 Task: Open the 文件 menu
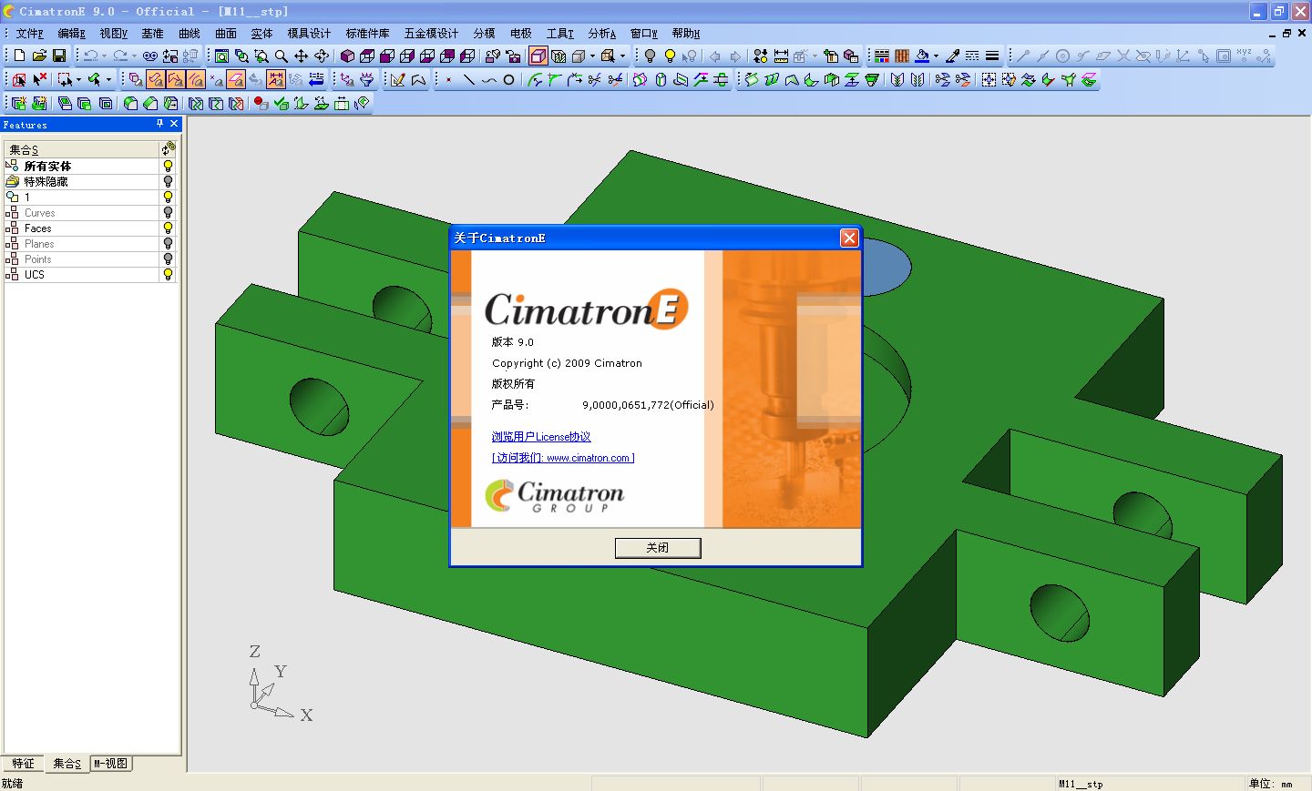(30, 34)
